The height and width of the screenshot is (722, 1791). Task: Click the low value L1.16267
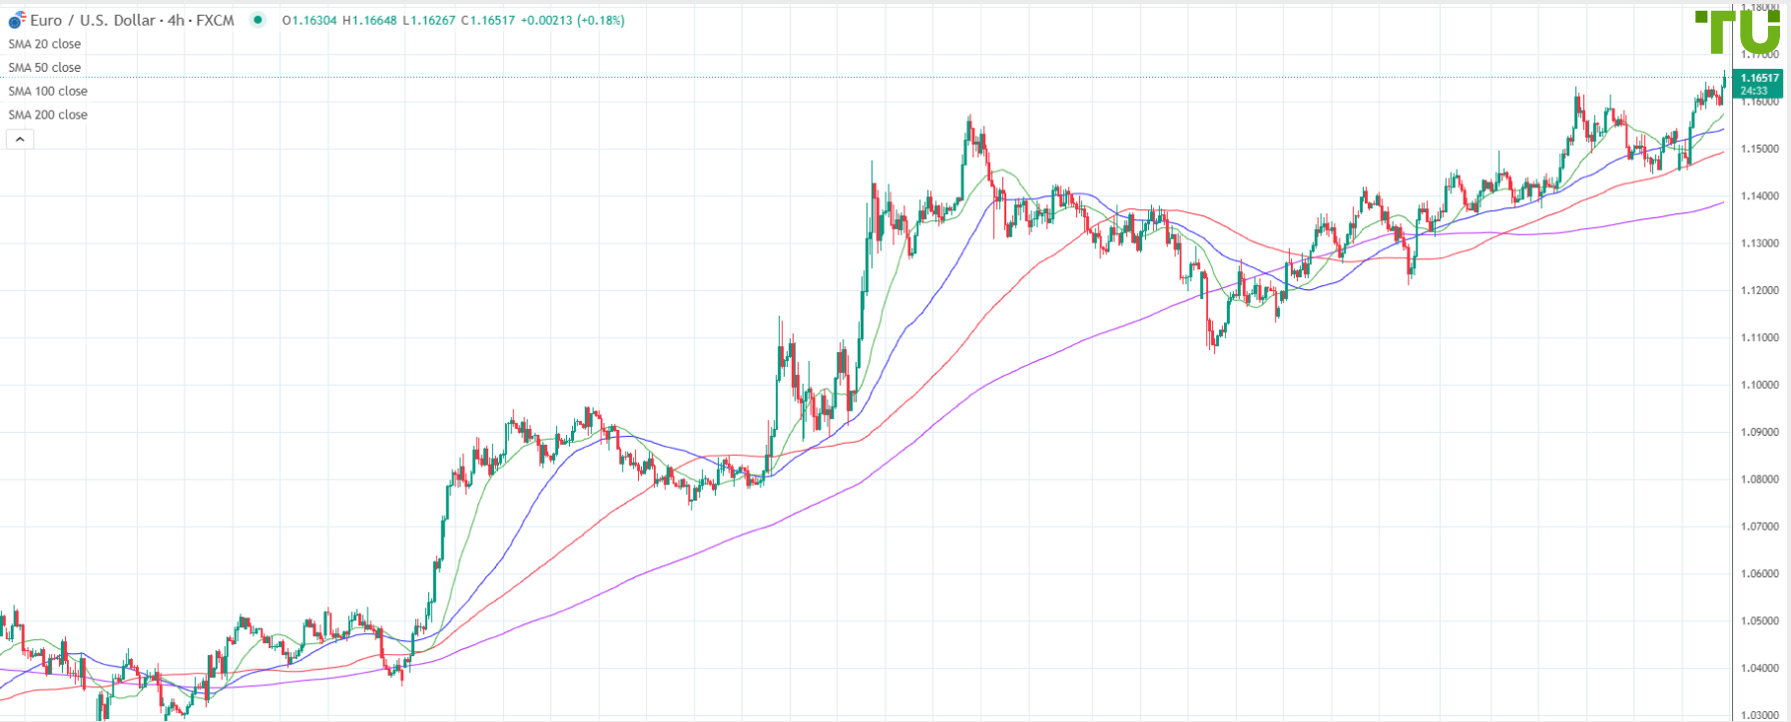429,20
